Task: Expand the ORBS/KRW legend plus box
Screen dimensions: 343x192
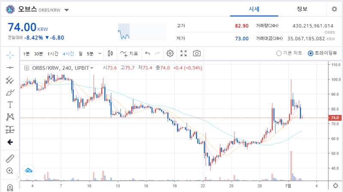Action: coord(27,68)
